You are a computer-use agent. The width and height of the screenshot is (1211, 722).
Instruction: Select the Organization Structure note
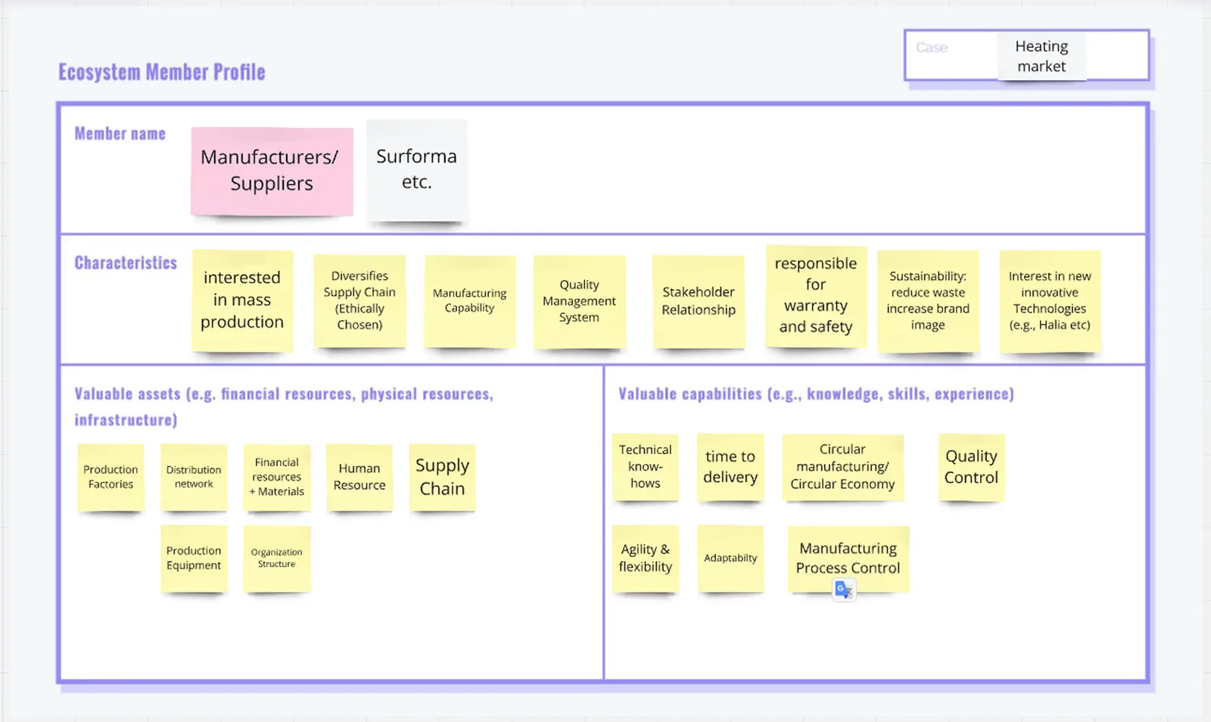[276, 558]
